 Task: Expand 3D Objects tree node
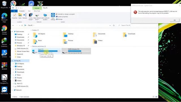[x=13, y=63]
